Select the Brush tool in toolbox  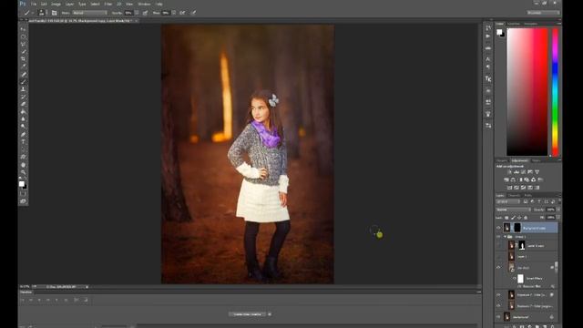coord(23,81)
